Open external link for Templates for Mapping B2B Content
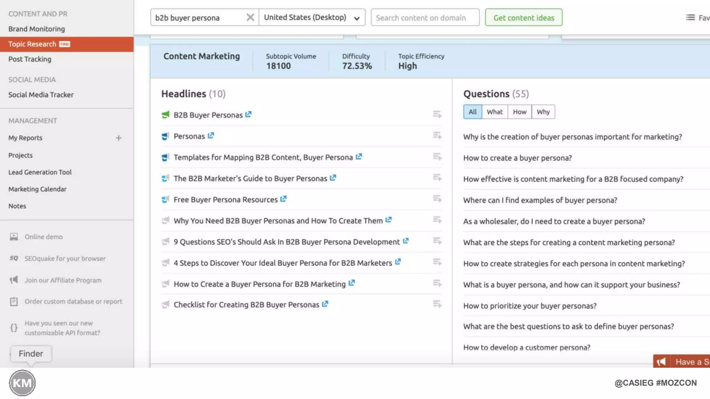 click(359, 157)
